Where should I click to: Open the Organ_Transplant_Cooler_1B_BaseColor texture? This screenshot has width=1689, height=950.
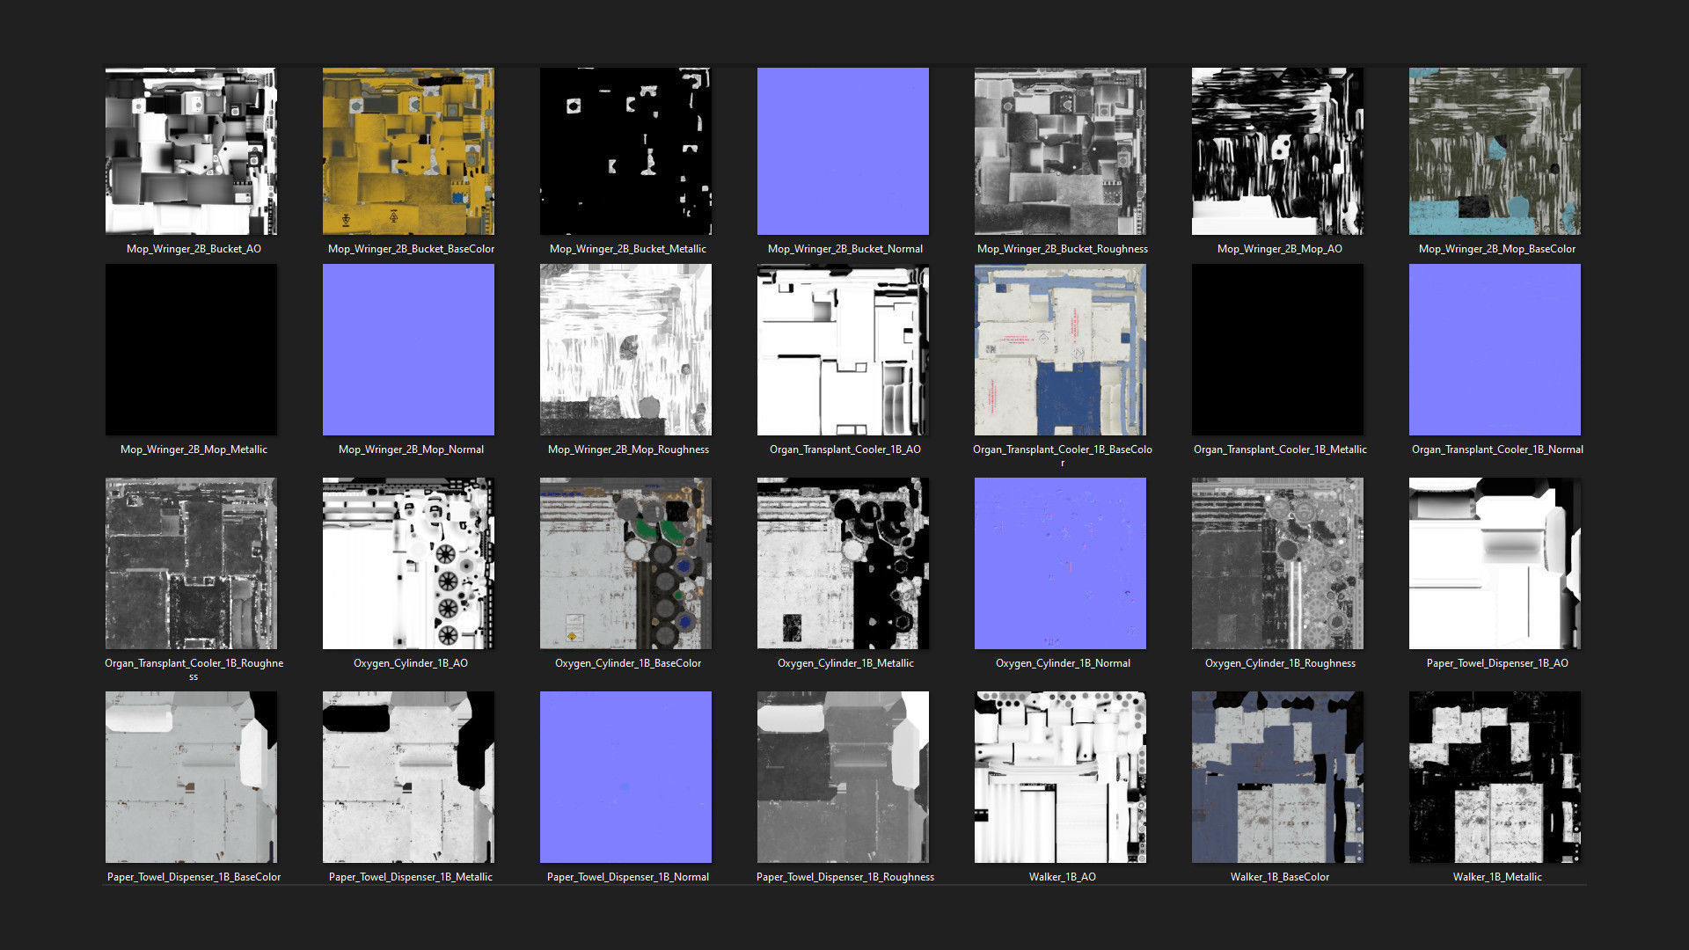click(1060, 349)
